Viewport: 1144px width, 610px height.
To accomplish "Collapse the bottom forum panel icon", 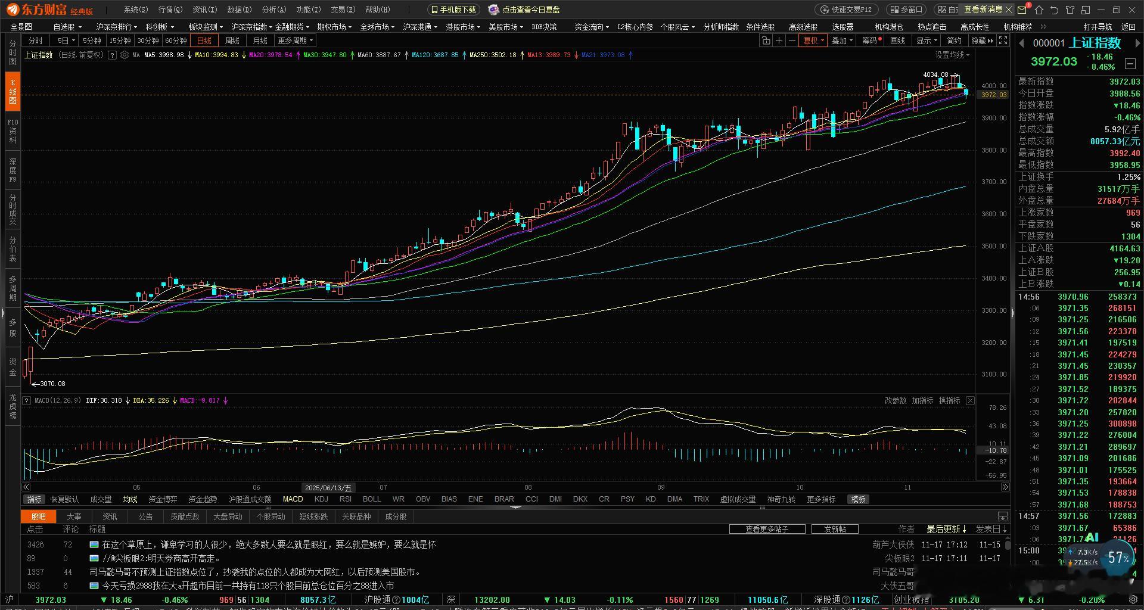I will pyautogui.click(x=1003, y=516).
